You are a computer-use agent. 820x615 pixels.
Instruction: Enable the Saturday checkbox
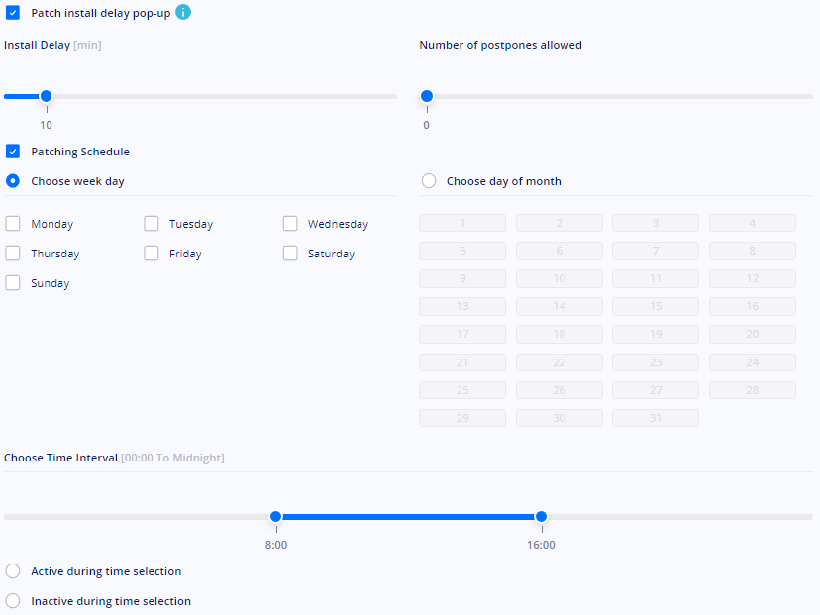pyautogui.click(x=290, y=254)
